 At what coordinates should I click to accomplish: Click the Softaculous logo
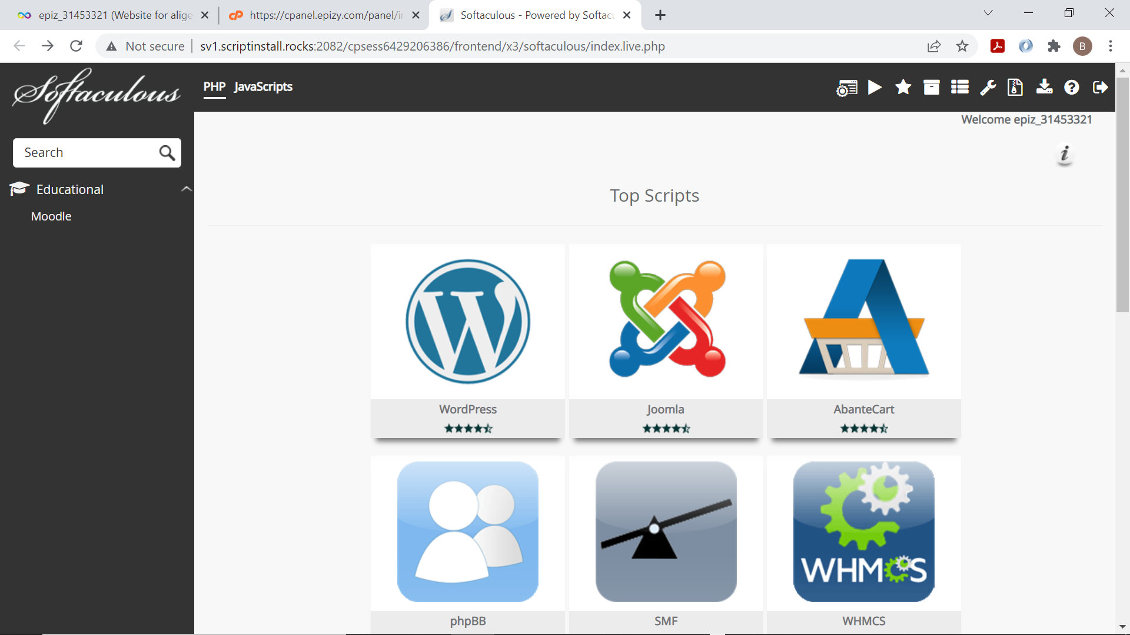tap(97, 95)
